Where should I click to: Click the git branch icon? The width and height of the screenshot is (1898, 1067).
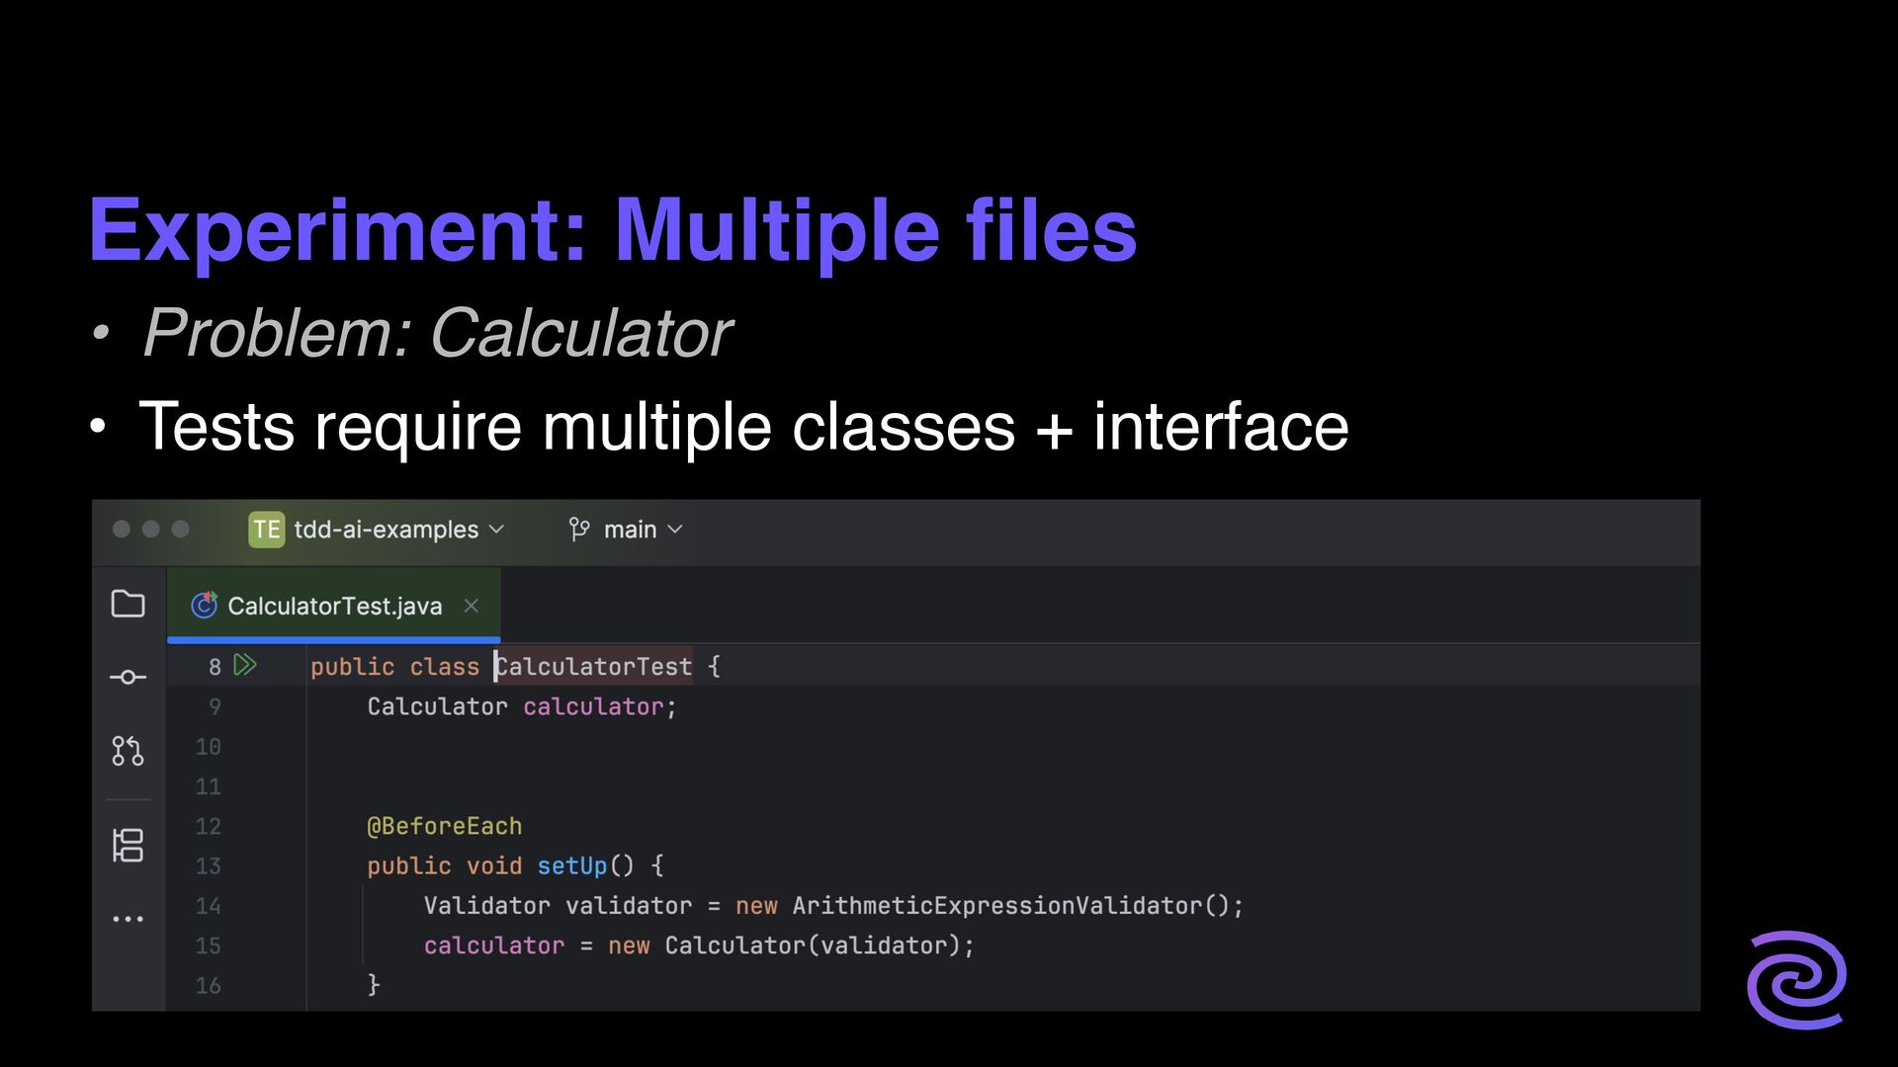click(x=579, y=530)
